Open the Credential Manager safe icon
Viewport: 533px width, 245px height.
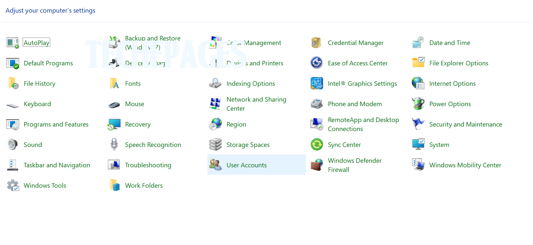click(x=316, y=43)
